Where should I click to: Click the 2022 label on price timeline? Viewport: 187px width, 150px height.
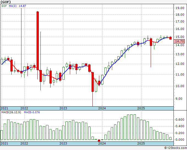24,108
